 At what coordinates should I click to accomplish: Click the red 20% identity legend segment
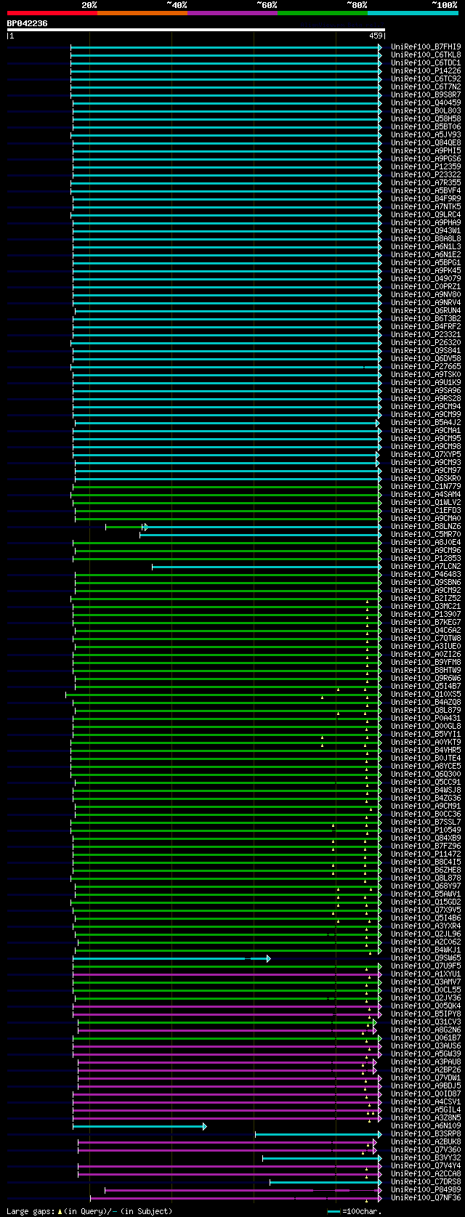coord(52,13)
